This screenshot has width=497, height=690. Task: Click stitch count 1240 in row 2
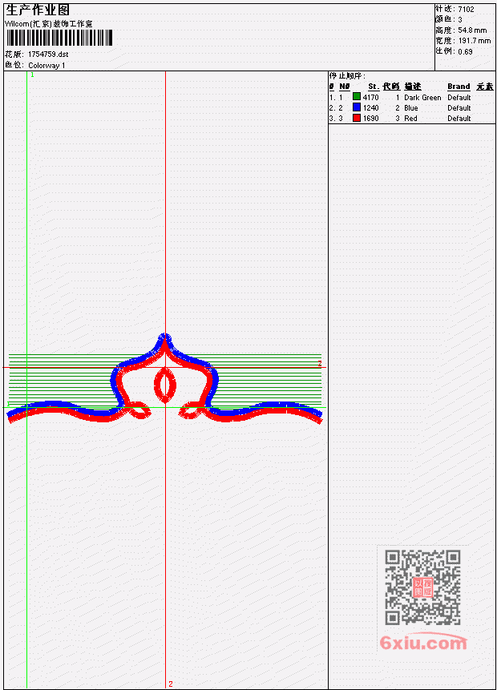tap(370, 108)
